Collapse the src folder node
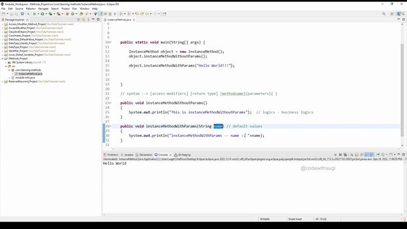 [x=6, y=66]
